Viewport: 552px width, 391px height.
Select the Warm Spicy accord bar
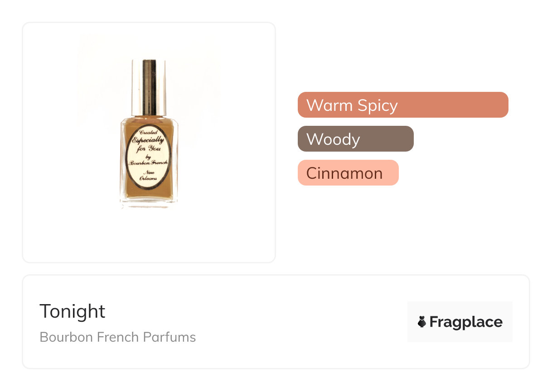(403, 105)
